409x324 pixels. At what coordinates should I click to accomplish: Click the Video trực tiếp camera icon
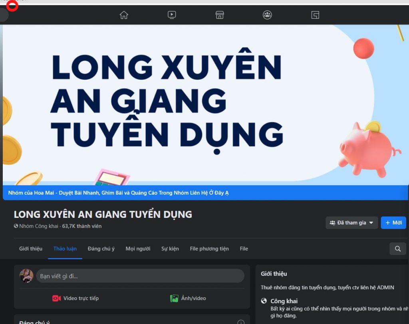pyautogui.click(x=56, y=298)
